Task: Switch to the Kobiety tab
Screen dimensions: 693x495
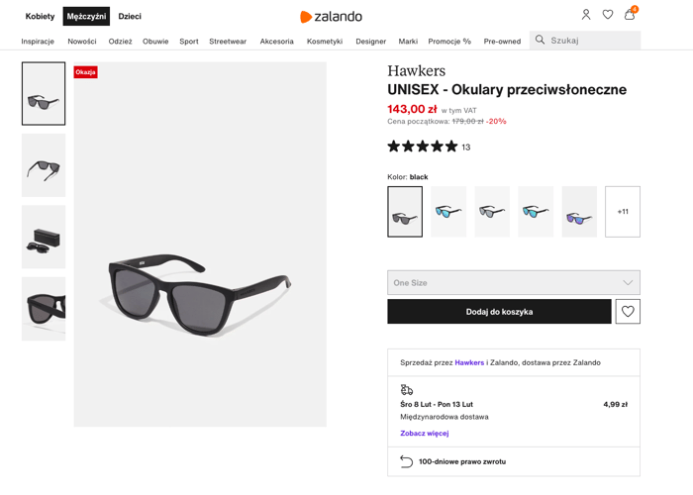Action: (x=41, y=17)
